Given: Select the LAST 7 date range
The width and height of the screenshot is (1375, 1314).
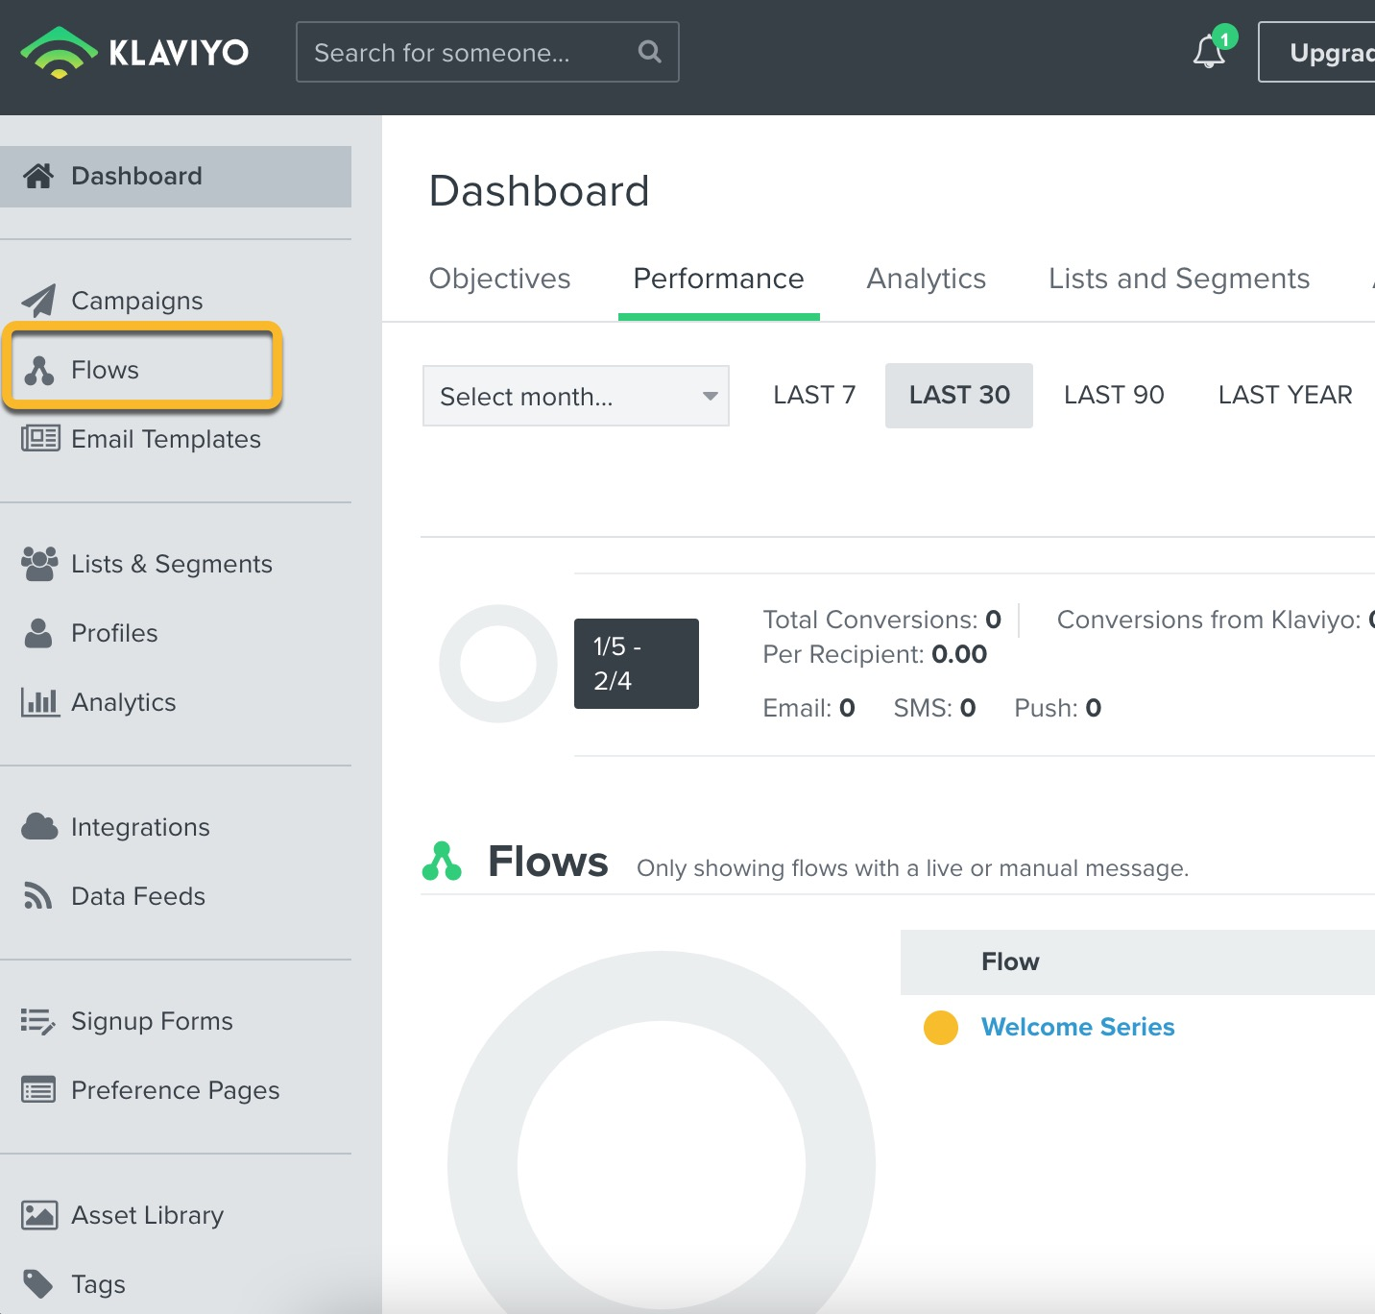Looking at the screenshot, I should [x=814, y=395].
